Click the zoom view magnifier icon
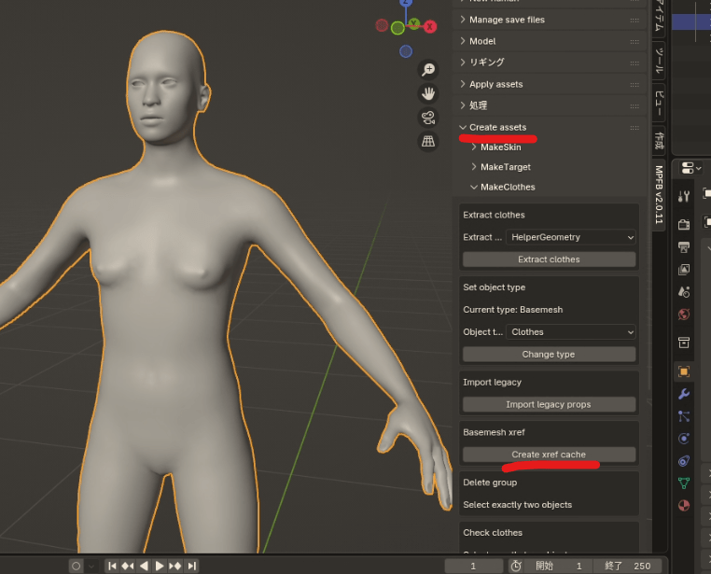 (x=428, y=70)
